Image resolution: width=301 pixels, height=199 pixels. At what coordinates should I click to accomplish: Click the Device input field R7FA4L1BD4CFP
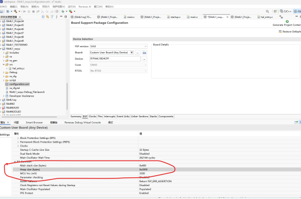[115, 59]
